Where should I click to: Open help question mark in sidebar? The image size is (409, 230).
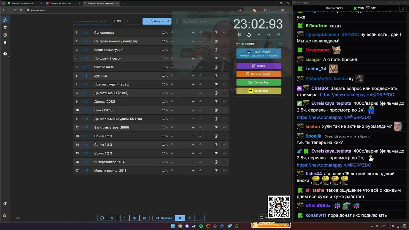click(x=5, y=54)
